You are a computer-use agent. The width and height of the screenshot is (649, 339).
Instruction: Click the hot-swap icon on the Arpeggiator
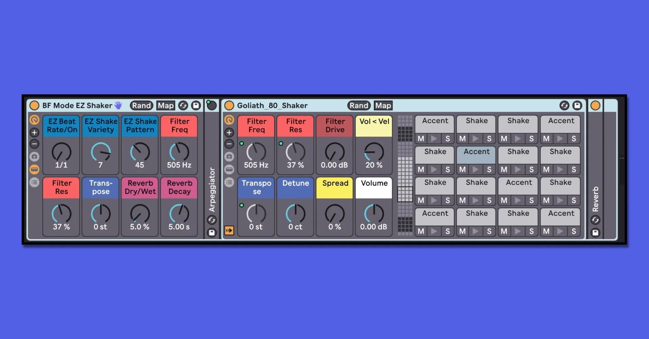coord(212,219)
